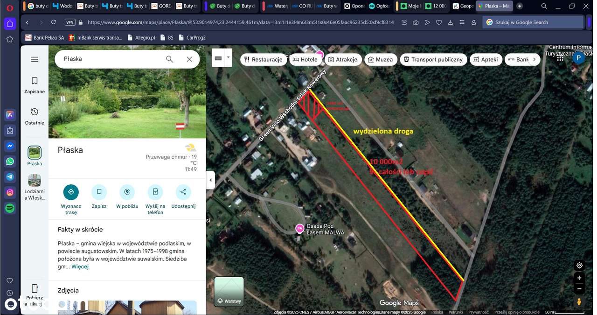597x315 pixels.
Task: Open Telegram in the Opera sidebar
Action: click(x=10, y=177)
